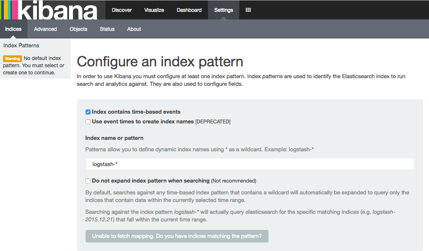429x251 pixels.
Task: Open the About page
Action: tap(134, 29)
